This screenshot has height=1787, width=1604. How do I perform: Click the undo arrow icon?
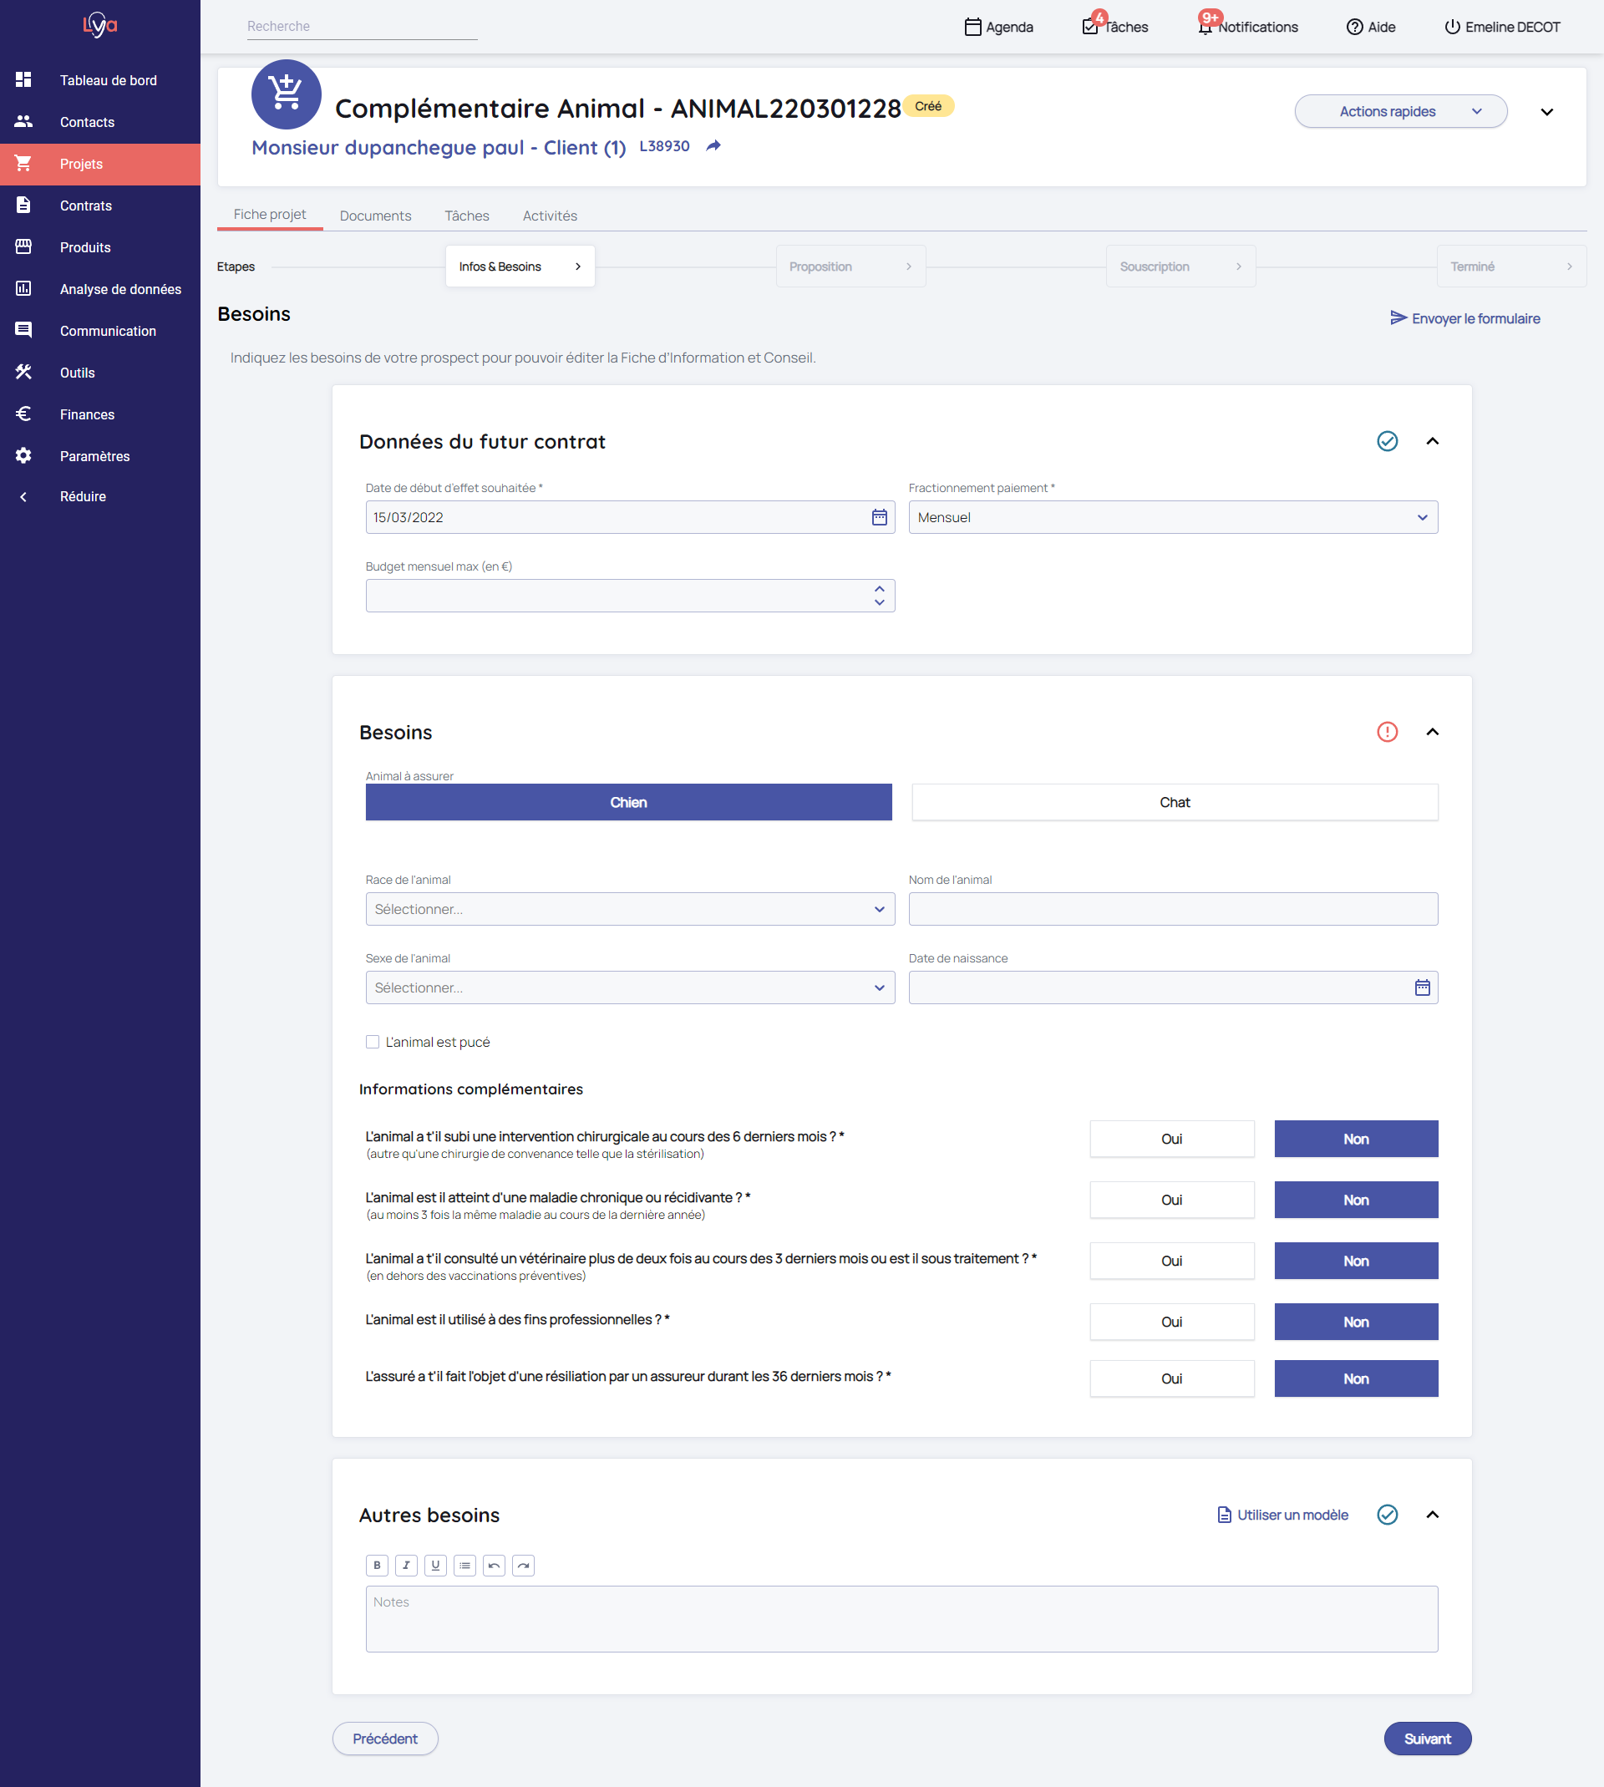[494, 1565]
